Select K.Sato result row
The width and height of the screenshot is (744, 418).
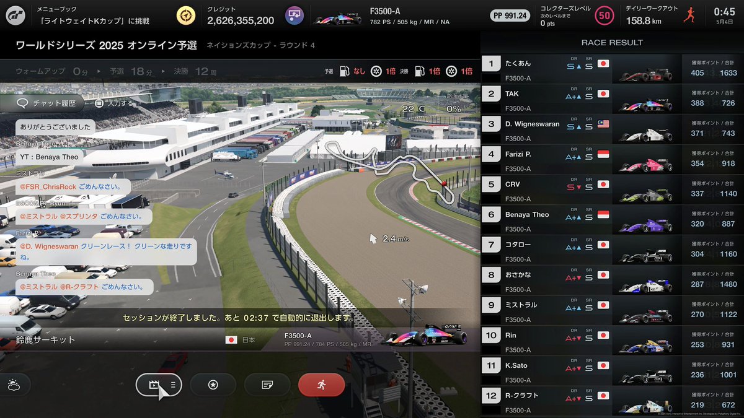[x=612, y=370]
